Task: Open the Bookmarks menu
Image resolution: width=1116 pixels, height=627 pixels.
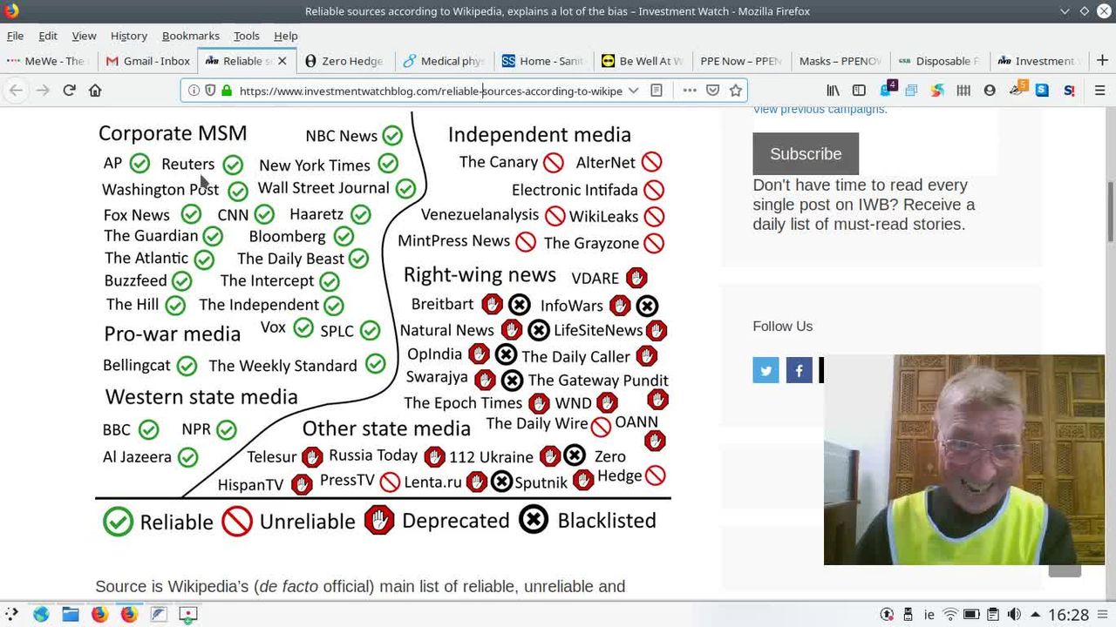Action: coord(190,36)
